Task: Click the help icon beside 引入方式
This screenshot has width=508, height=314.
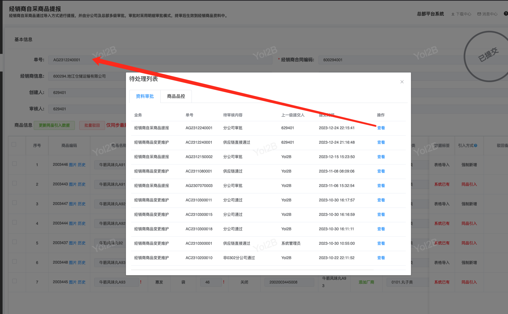Action: (476, 146)
